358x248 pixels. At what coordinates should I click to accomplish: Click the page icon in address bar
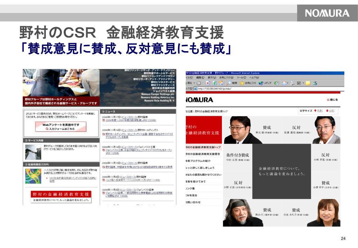tap(196, 89)
